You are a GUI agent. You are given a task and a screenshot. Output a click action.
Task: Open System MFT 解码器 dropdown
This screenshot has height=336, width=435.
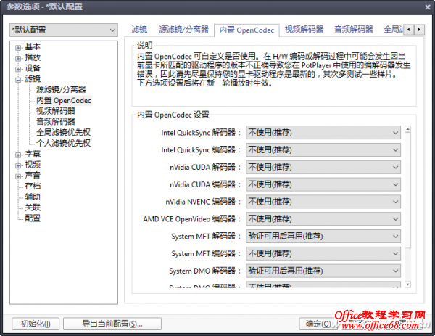323,237
